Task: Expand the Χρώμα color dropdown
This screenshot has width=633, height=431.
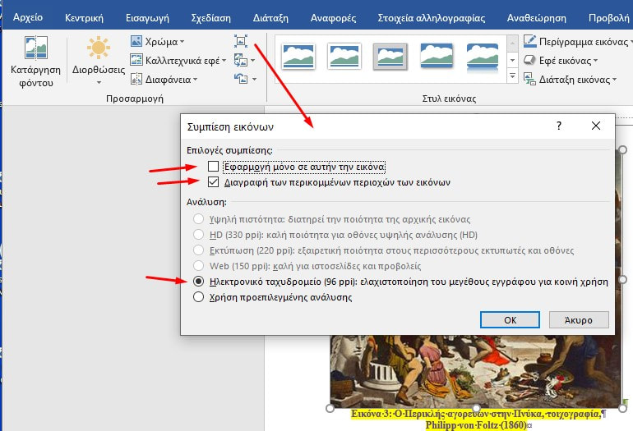Action: pyautogui.click(x=157, y=41)
